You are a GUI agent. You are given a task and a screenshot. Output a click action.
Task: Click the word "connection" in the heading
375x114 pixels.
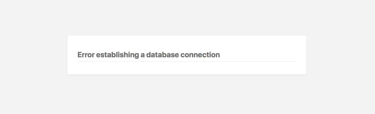click(x=200, y=55)
